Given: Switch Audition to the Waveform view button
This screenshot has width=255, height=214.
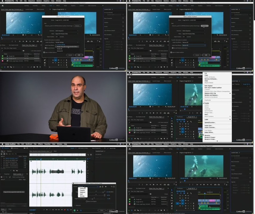Looking at the screenshot, I should [x=6, y=148].
